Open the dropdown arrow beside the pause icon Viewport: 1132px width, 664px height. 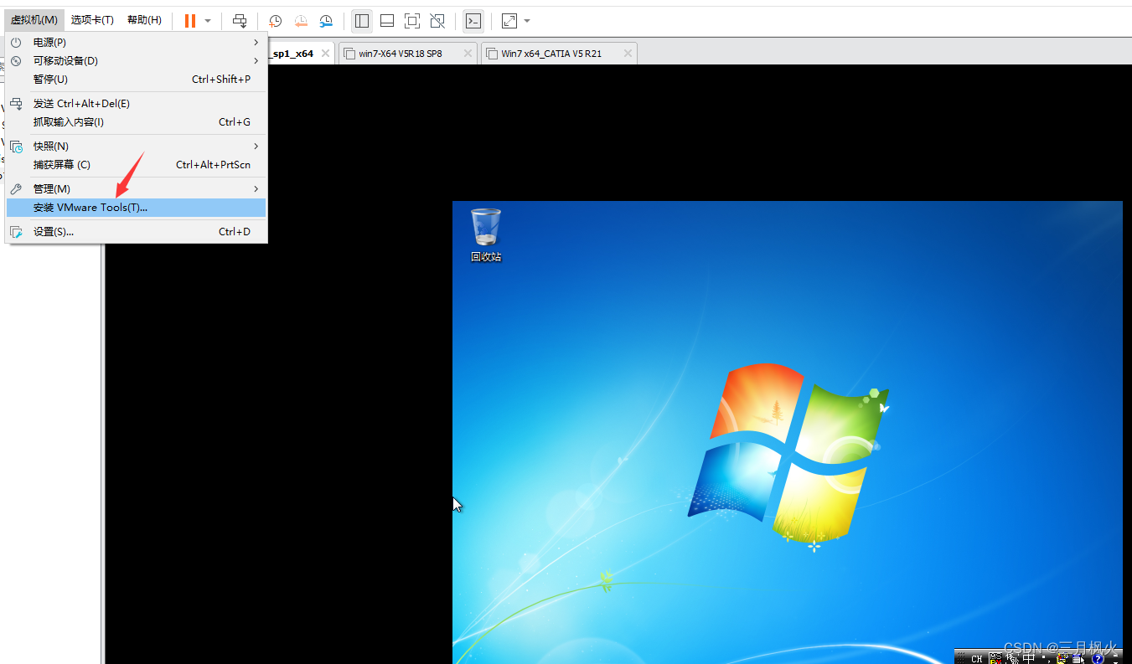coord(208,21)
